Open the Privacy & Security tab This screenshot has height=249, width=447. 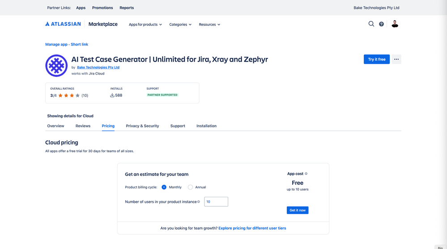(x=142, y=126)
